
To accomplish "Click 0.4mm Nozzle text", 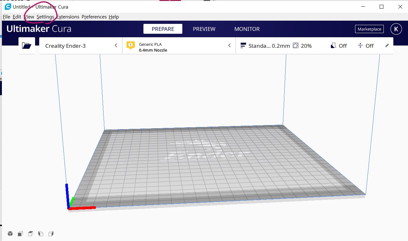I will [x=153, y=50].
